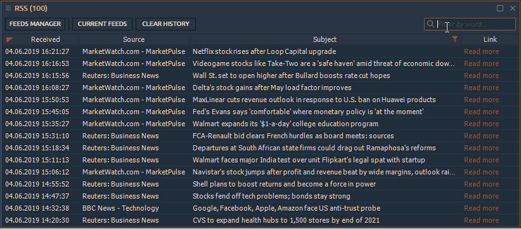Maximize the RSS panel
This screenshot has width=521, height=229.
click(500, 8)
